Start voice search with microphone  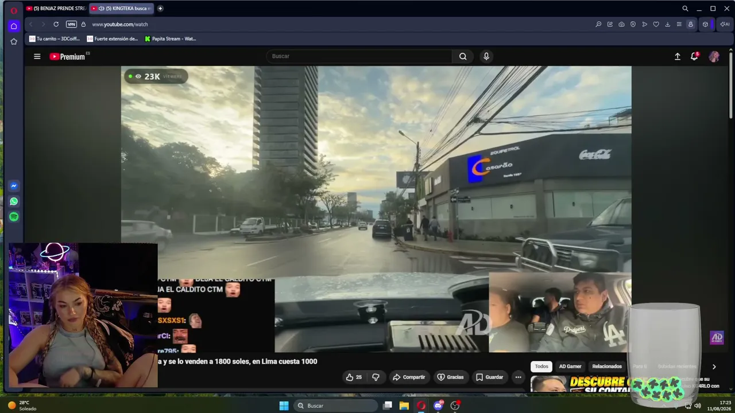486,56
